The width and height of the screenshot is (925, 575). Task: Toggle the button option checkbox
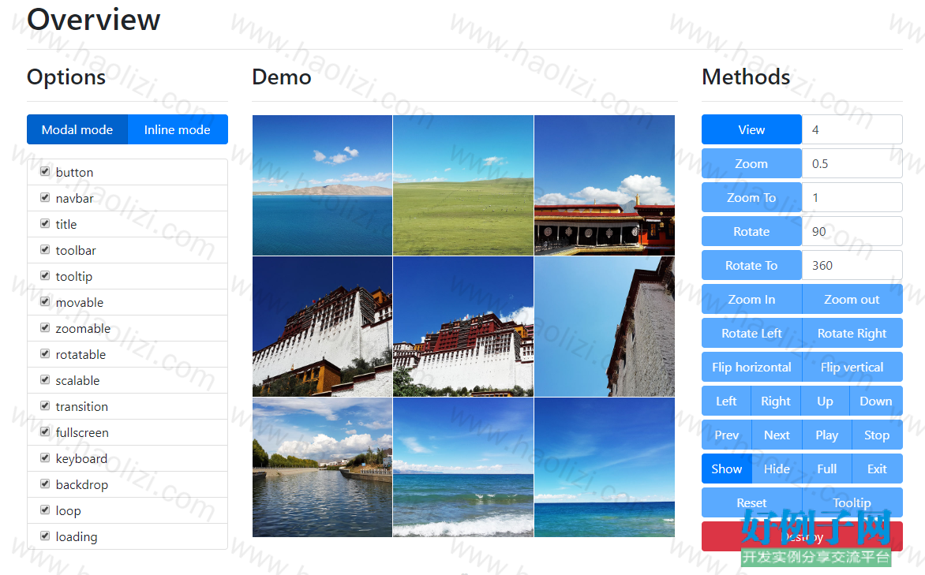[x=45, y=172]
